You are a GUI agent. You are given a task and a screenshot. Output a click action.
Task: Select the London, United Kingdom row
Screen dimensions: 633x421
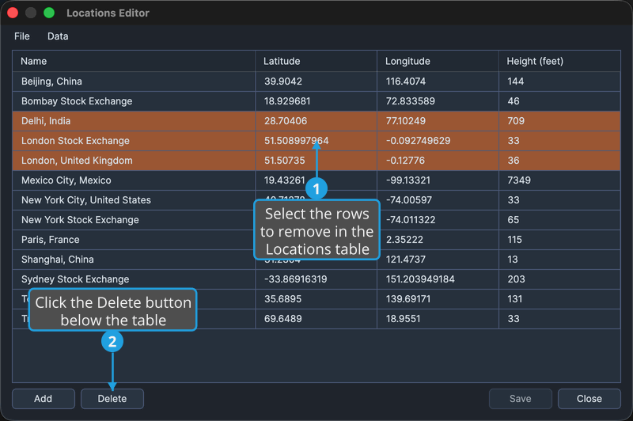(316, 160)
